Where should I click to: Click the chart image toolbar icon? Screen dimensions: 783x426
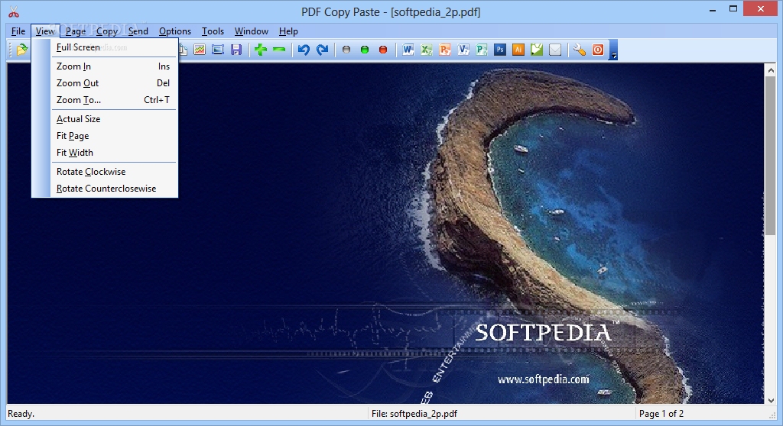pyautogui.click(x=200, y=50)
